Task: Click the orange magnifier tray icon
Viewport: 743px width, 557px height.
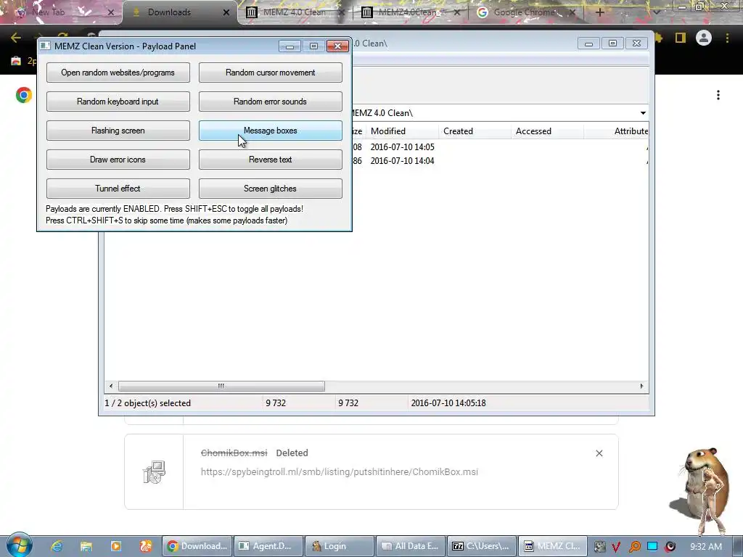Action: (634, 547)
